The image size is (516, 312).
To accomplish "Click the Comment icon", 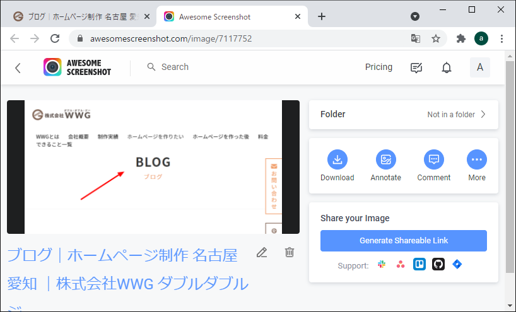I will 433,160.
